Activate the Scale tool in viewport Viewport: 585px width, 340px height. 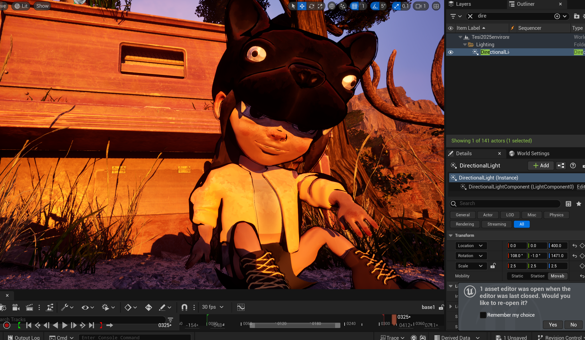(x=320, y=6)
